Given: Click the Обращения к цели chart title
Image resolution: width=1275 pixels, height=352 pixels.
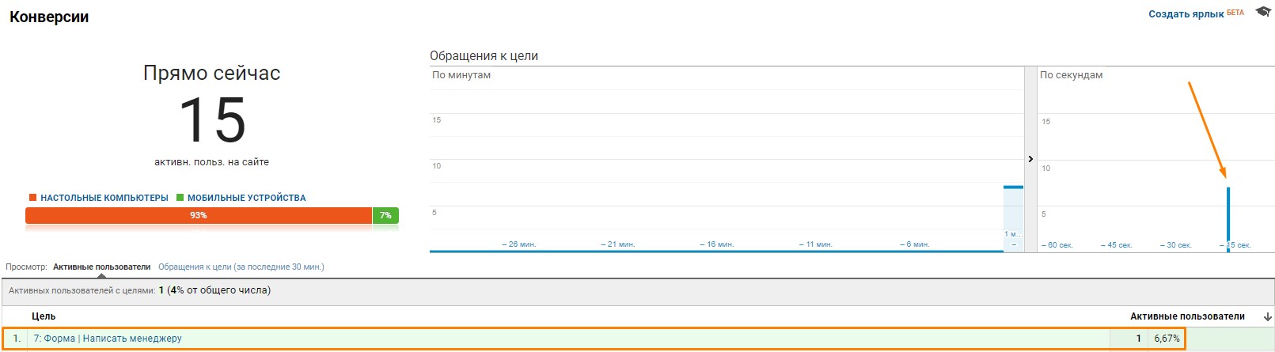Looking at the screenshot, I should (x=484, y=55).
